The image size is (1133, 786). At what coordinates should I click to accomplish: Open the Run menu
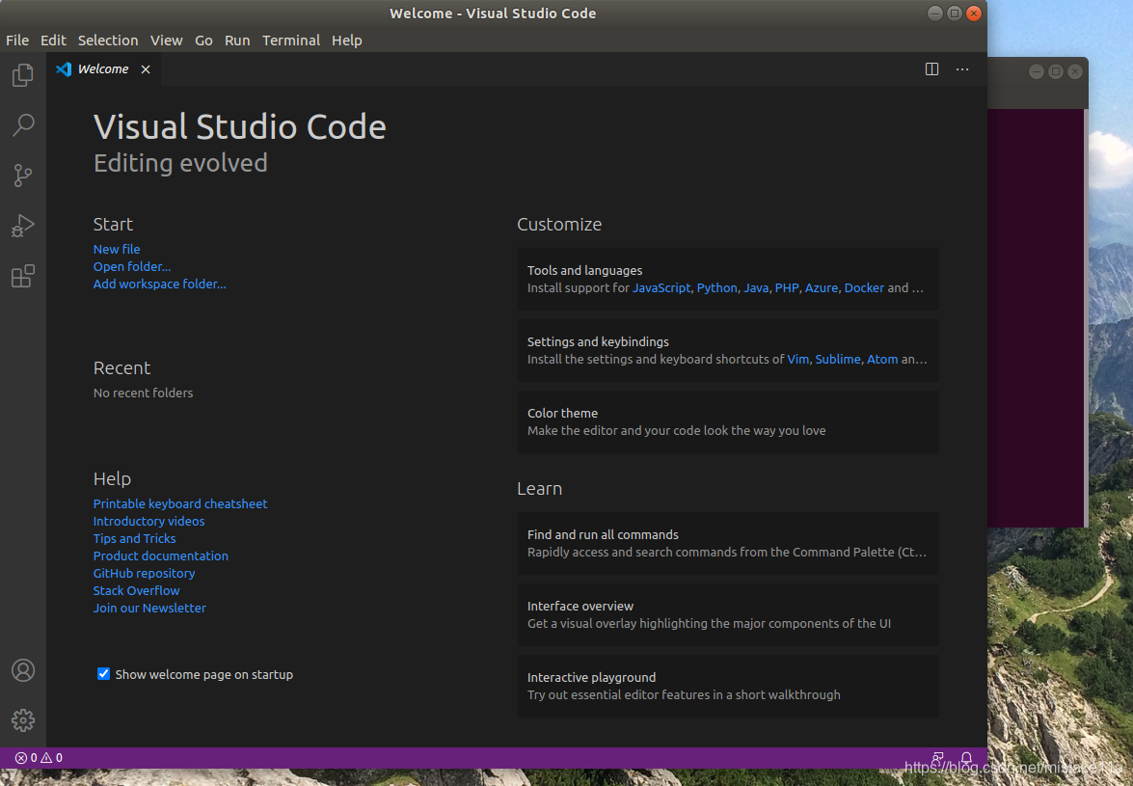coord(237,41)
